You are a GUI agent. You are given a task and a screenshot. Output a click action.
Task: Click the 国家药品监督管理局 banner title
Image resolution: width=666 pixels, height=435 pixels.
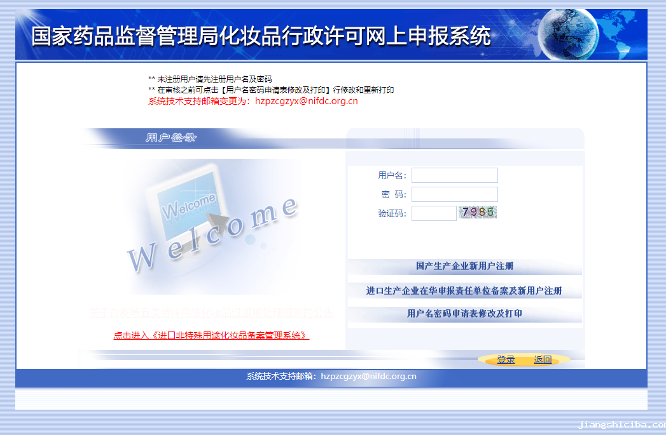coord(261,36)
